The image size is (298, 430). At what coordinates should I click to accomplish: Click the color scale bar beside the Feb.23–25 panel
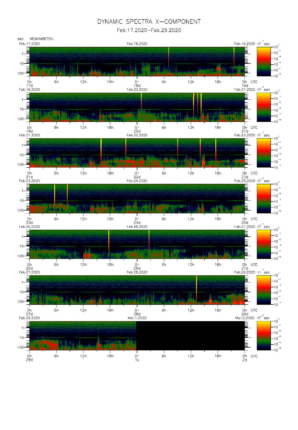(x=264, y=198)
